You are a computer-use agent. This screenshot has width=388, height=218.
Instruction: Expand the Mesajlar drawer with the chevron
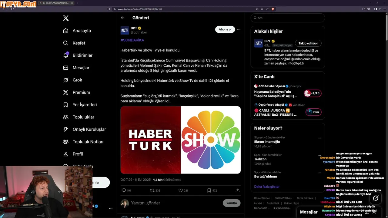(x=374, y=212)
